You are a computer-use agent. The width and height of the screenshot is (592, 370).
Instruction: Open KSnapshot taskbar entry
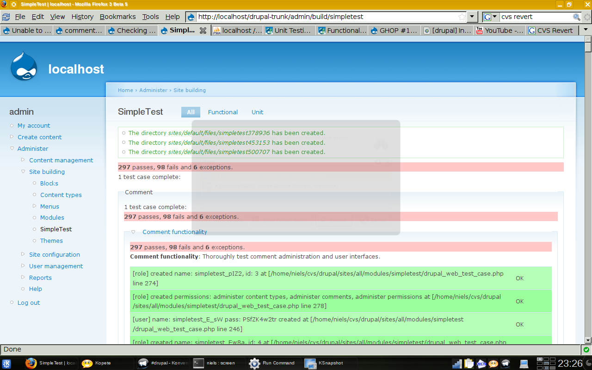[x=331, y=363]
